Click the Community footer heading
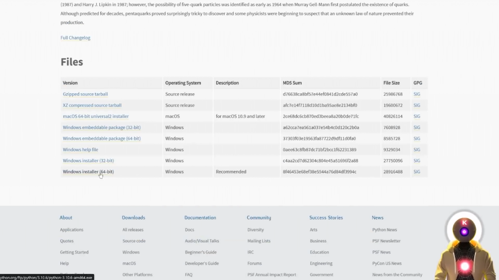 tap(259, 218)
